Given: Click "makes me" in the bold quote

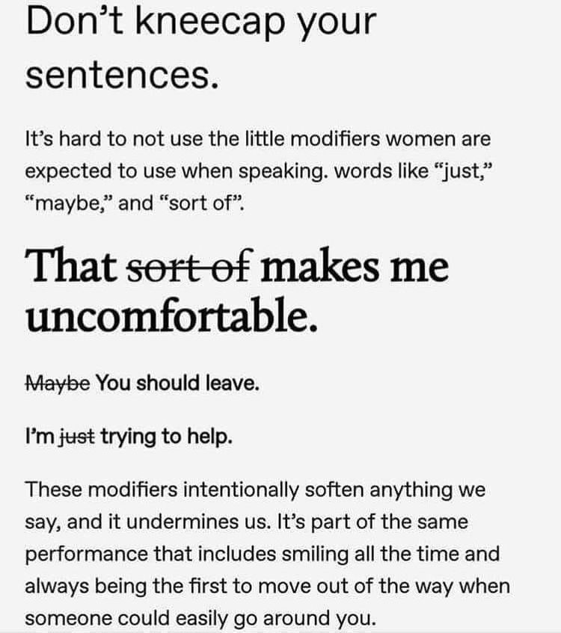Looking at the screenshot, I should [x=355, y=267].
